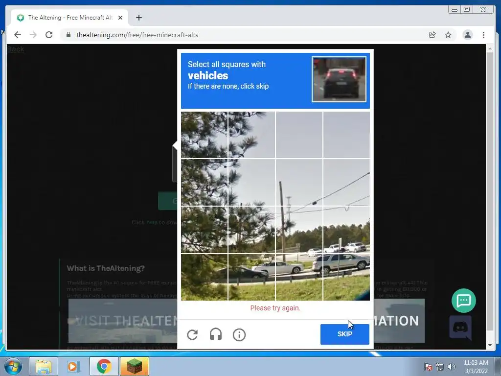
Task: Select captcha square with silver SUV
Action: pos(346,277)
